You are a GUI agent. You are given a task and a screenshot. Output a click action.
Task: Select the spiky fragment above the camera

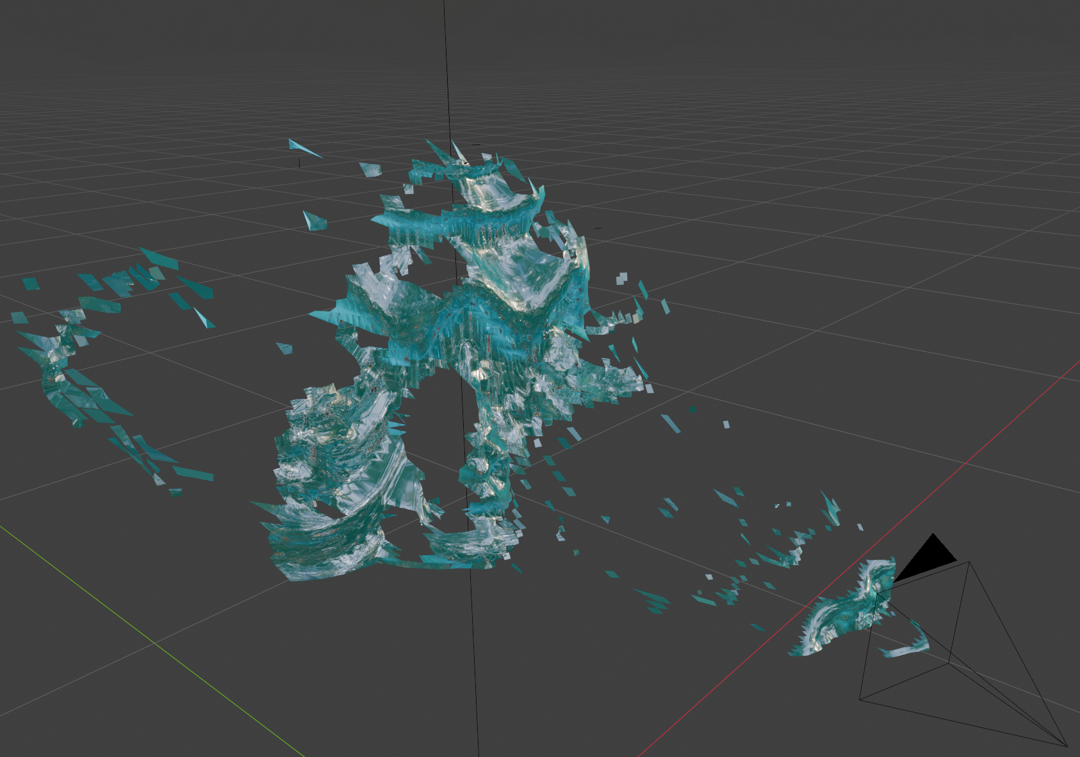click(x=831, y=509)
